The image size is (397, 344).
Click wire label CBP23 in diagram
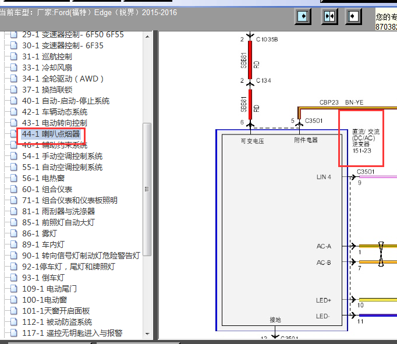coord(329,102)
